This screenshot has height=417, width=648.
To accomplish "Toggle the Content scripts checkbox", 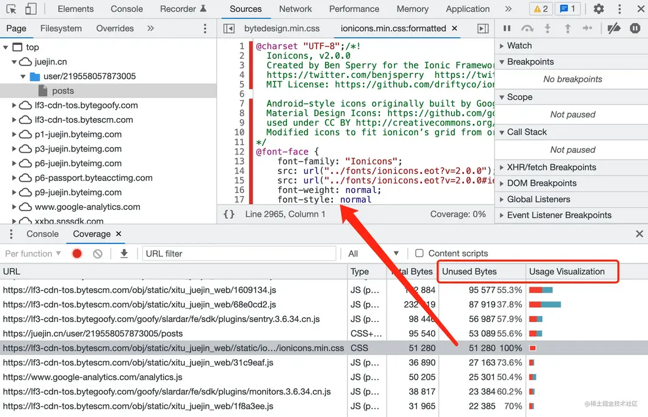I will [419, 253].
